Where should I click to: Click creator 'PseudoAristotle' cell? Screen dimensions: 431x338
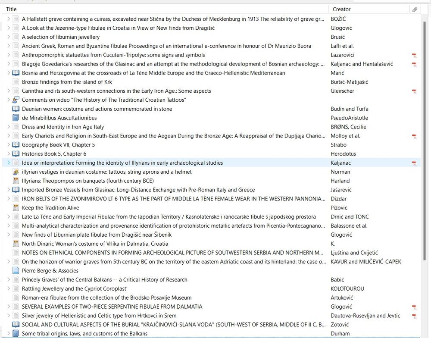349,118
